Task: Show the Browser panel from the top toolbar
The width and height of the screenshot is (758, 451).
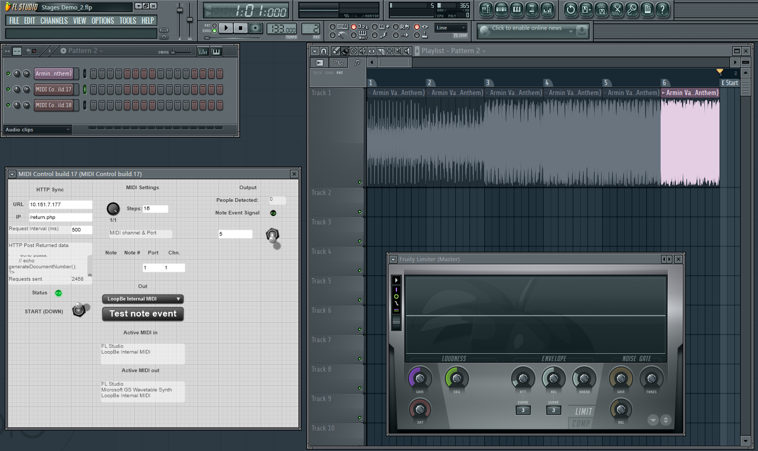Action: click(x=532, y=9)
